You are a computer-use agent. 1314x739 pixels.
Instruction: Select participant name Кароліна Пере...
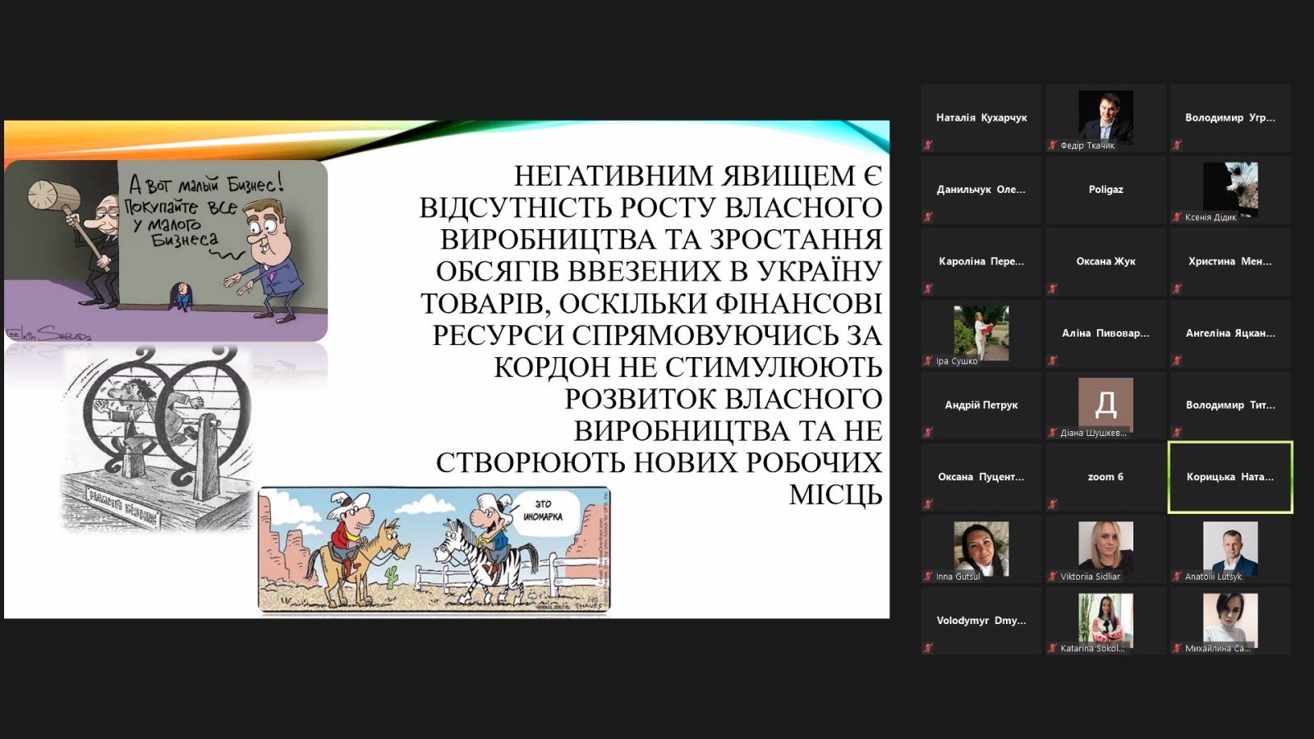click(x=981, y=261)
